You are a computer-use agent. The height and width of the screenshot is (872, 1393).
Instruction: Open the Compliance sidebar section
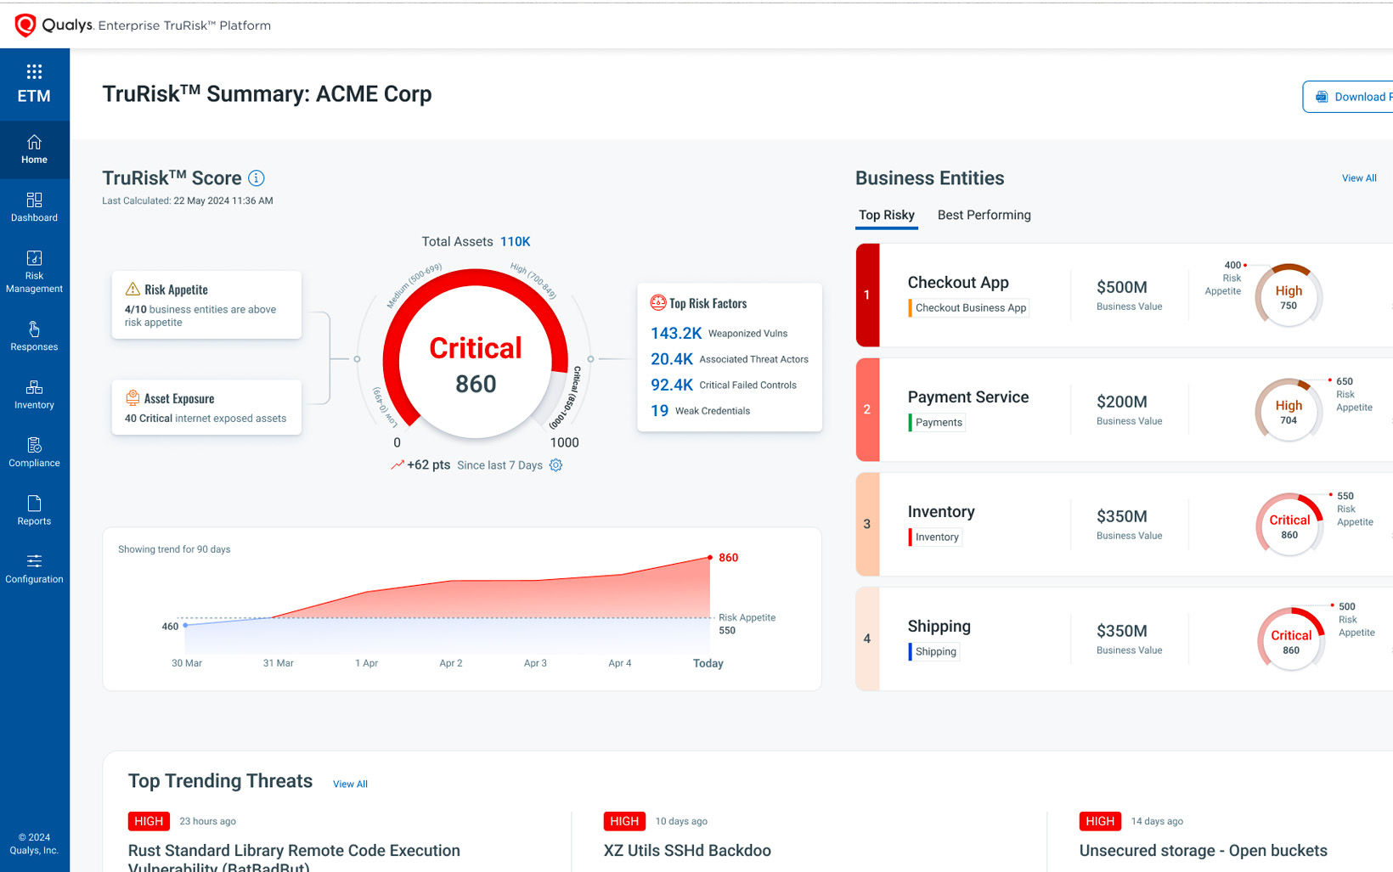pyautogui.click(x=34, y=453)
